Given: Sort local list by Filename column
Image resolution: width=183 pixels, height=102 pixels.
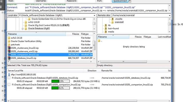Looking at the screenshot, I should [36, 34].
